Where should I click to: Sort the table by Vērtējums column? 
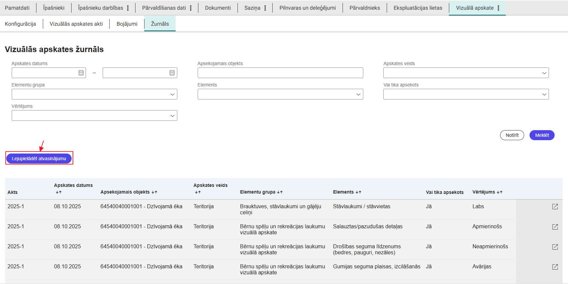point(499,192)
